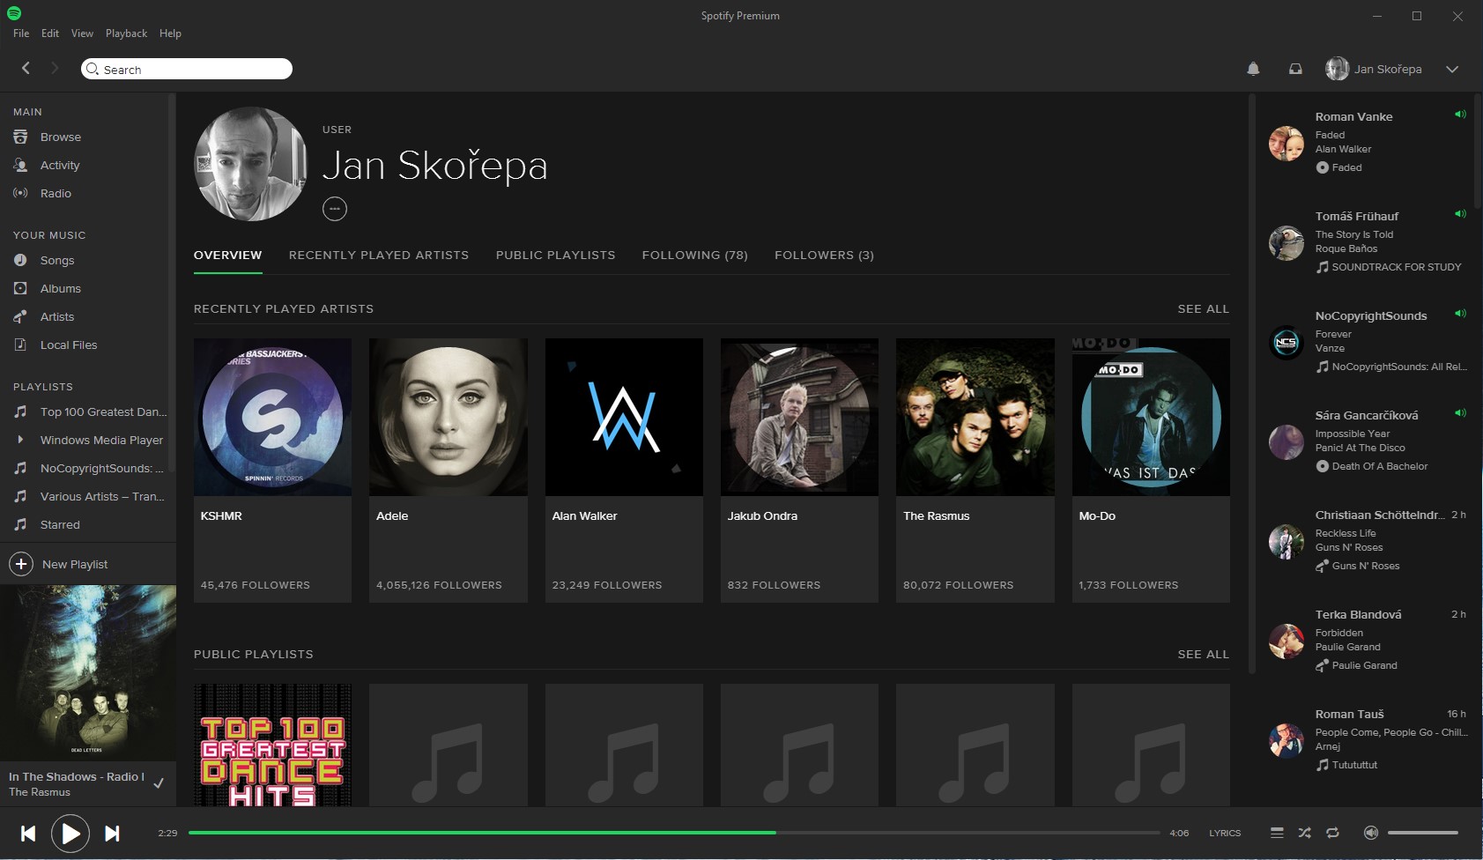
Task: Click the now playing album artwork
Action: tap(88, 673)
